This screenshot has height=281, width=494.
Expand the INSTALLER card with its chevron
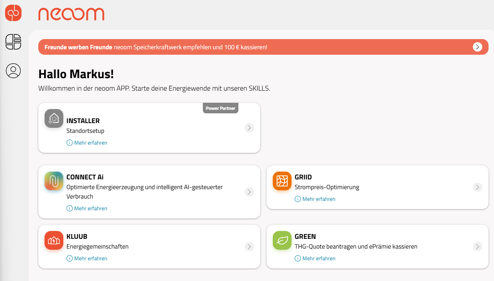pos(249,128)
